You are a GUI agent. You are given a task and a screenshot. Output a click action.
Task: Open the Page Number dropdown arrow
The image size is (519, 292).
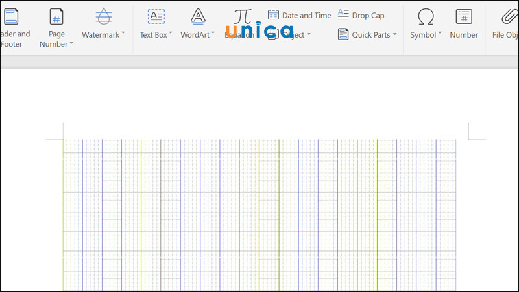[x=71, y=43]
